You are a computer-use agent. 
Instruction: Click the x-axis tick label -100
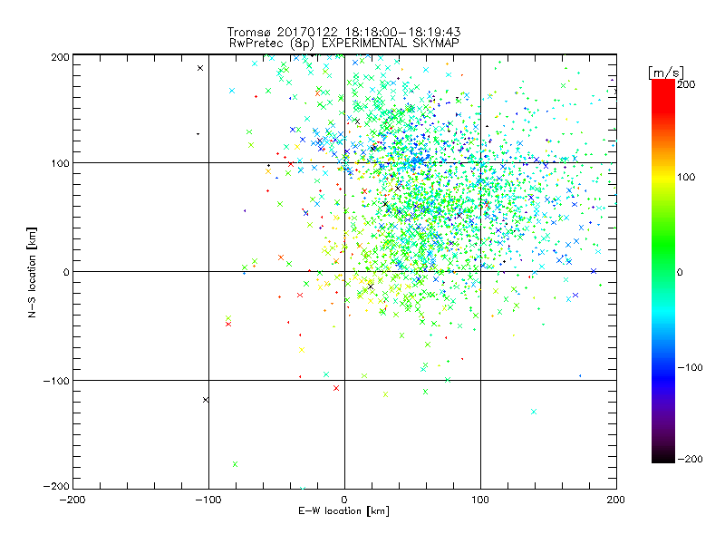(208, 500)
